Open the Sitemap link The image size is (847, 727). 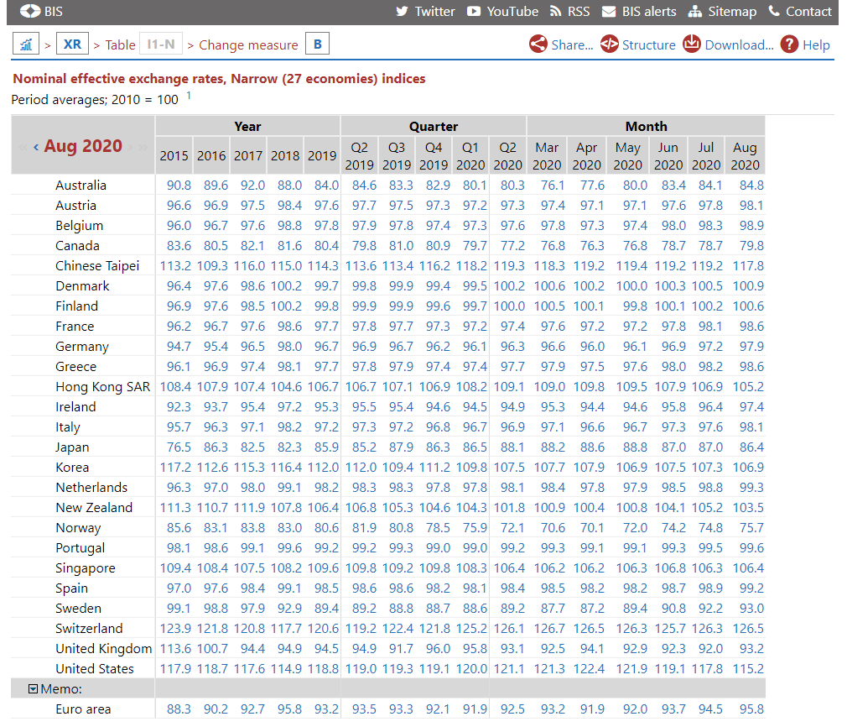click(x=721, y=12)
